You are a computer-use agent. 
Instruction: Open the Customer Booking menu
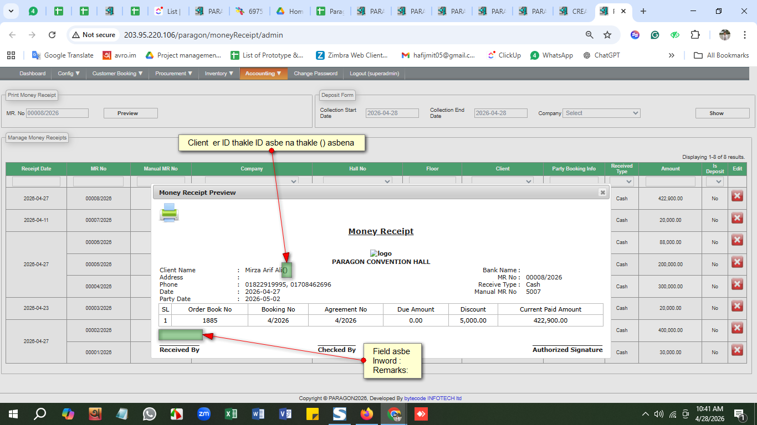(x=117, y=74)
